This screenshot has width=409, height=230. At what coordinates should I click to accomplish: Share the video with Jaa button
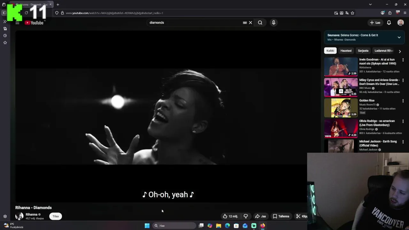point(260,216)
